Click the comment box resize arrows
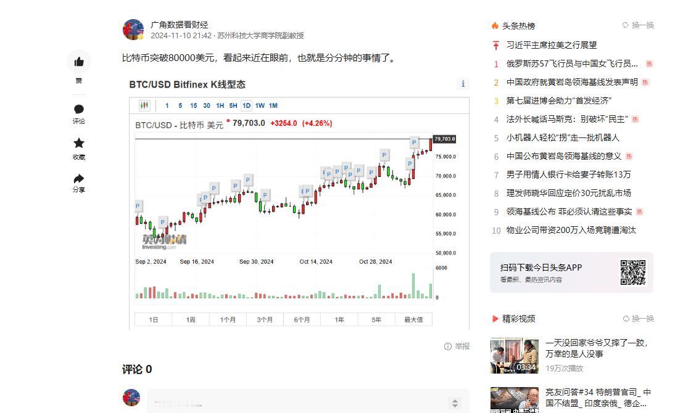This screenshot has width=675, height=413. (455, 403)
